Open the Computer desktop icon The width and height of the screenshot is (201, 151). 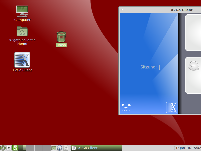click(22, 13)
